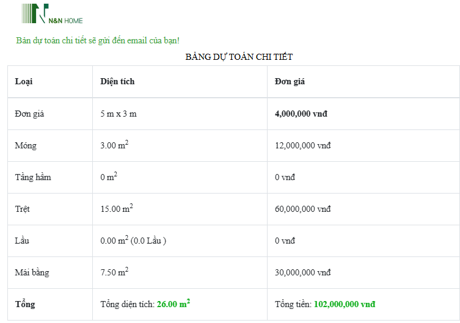460x323 pixels.
Task: Click the 4,000,000 vnđ unit price
Action: point(303,114)
